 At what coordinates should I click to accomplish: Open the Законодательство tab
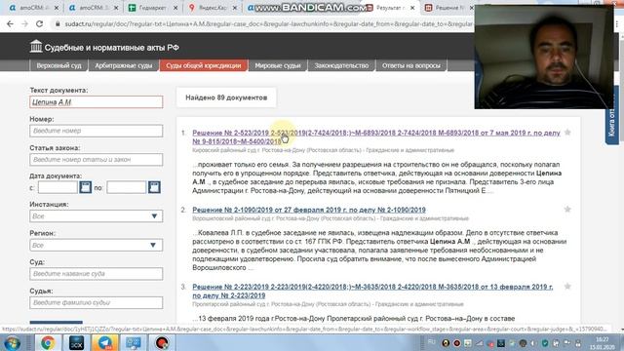point(341,65)
